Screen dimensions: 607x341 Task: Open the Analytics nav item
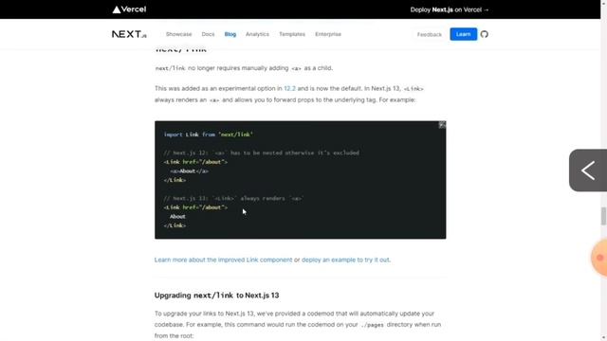point(257,34)
